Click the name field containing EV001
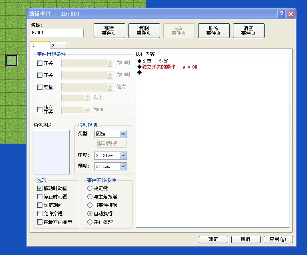This screenshot has height=255, width=307. point(57,33)
